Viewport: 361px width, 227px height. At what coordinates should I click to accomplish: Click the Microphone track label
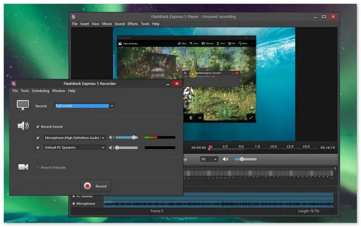click(86, 204)
